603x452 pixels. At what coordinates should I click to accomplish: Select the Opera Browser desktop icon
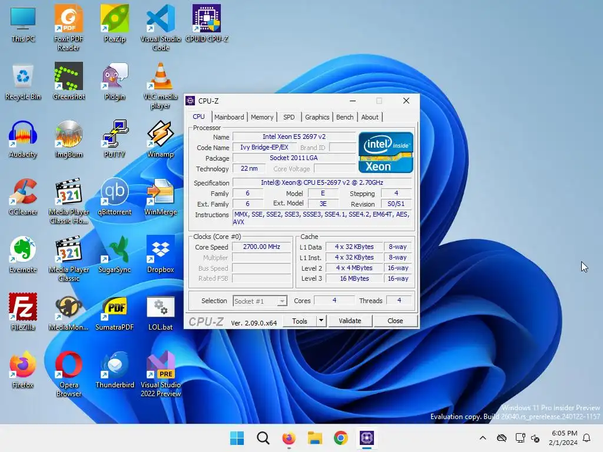(x=68, y=374)
